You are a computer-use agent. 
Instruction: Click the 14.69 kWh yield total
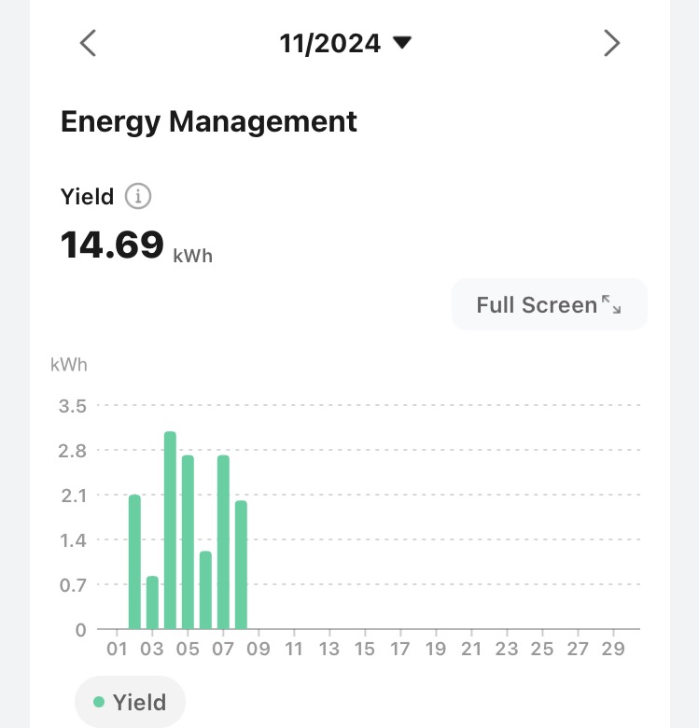click(x=113, y=245)
